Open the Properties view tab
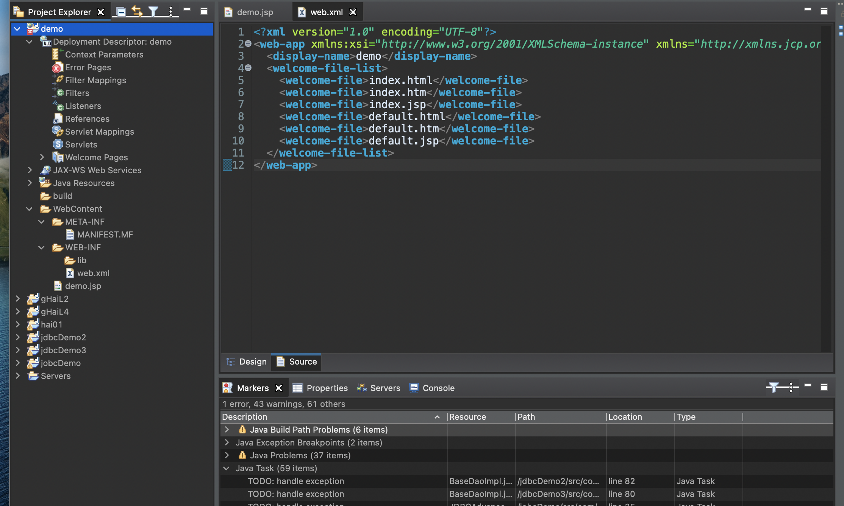 pyautogui.click(x=320, y=388)
